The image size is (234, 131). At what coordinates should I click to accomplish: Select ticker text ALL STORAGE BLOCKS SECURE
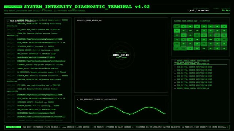pos(76,127)
